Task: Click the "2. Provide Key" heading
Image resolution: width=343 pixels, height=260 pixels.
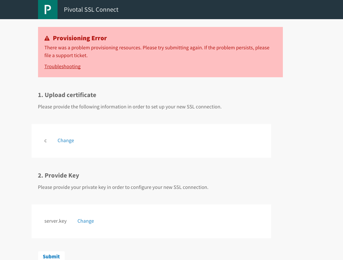Action: [59, 176]
